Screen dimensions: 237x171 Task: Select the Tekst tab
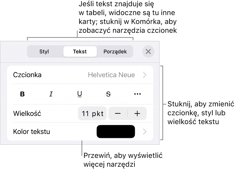click(x=80, y=51)
